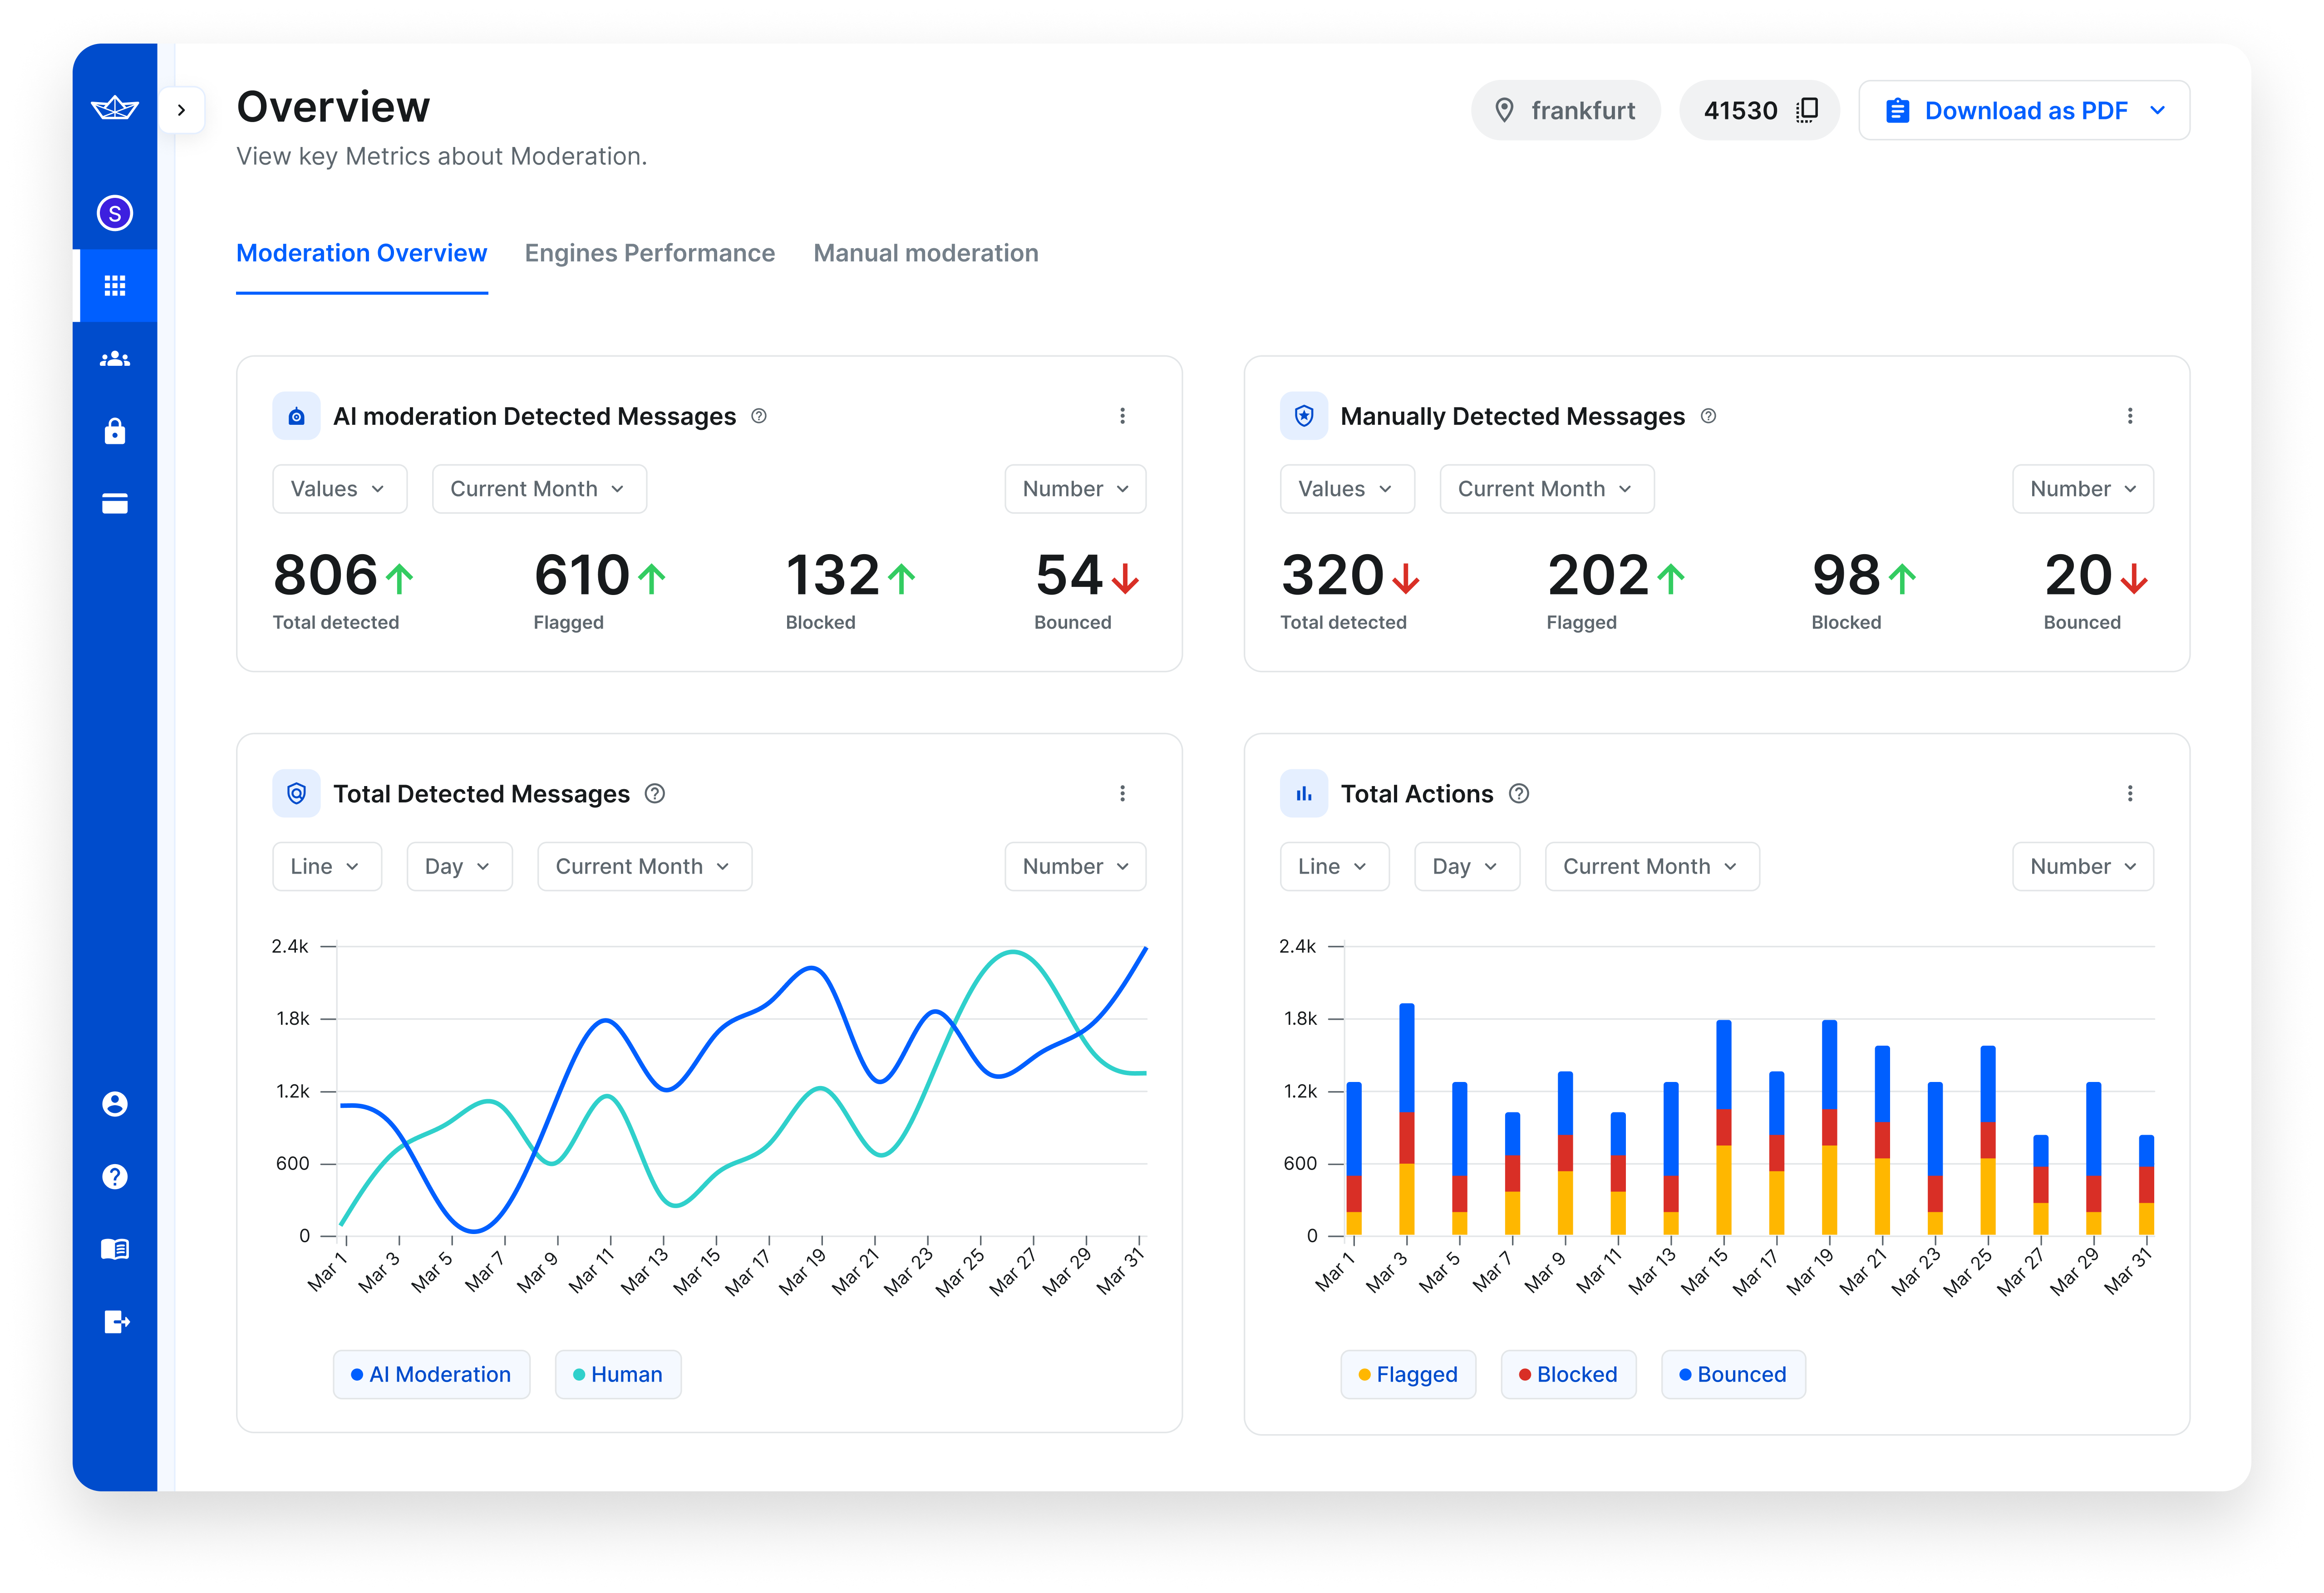
Task: Open the Current Month selector on Total Actions
Action: click(1651, 866)
